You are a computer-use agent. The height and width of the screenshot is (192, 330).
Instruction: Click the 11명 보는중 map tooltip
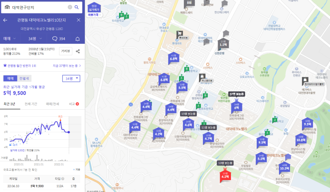click(208, 127)
